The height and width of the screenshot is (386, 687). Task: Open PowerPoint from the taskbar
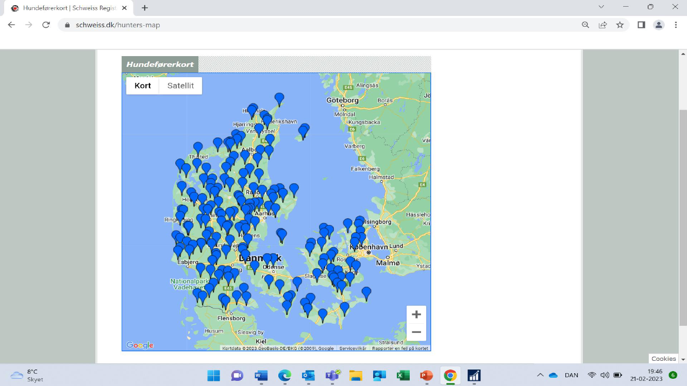coord(426,375)
